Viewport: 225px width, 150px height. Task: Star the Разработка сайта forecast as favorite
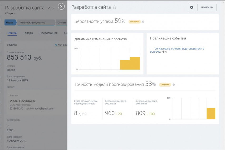115,7
